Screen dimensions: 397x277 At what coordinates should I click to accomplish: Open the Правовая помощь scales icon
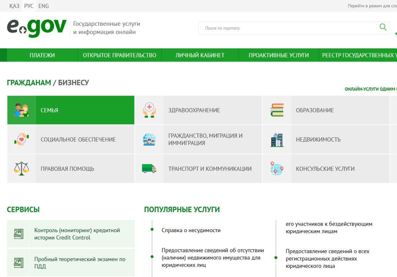click(x=22, y=169)
